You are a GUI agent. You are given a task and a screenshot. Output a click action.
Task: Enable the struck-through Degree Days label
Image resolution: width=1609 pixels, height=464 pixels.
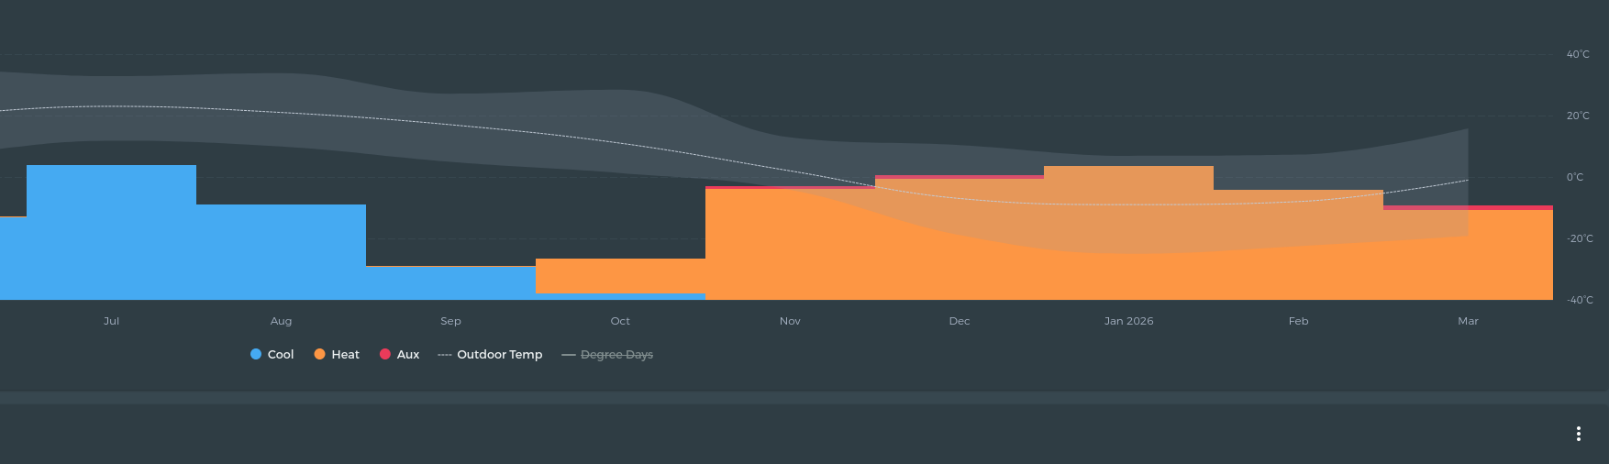[616, 355]
